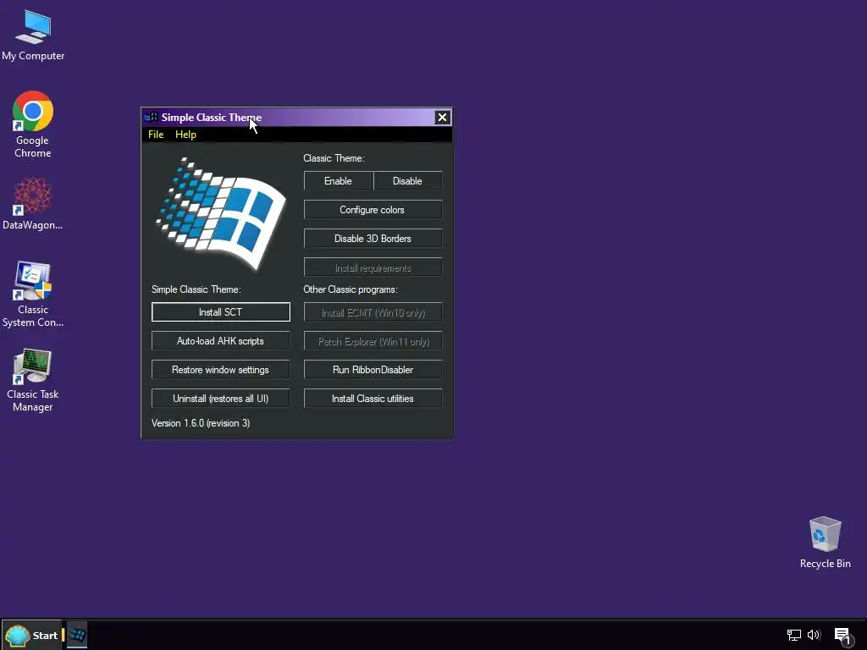Viewport: 867px width, 650px height.
Task: Click Configure colors button
Action: click(373, 210)
